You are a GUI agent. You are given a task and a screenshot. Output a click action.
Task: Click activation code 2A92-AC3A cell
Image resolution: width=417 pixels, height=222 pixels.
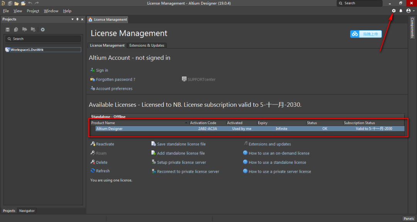208,128
